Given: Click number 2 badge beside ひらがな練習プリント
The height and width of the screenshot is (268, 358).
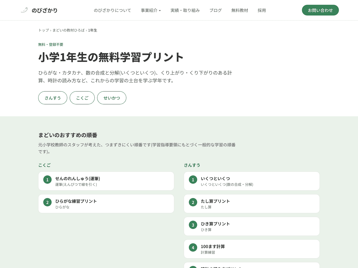Looking at the screenshot, I should pyautogui.click(x=47, y=202).
